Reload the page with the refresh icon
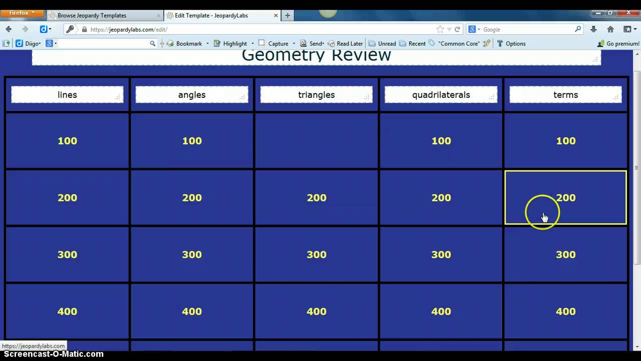Screen dimensions: 641x361 [457, 29]
